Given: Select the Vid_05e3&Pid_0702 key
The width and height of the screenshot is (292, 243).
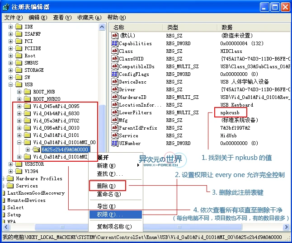Looking at the screenshot, I should [56, 121].
